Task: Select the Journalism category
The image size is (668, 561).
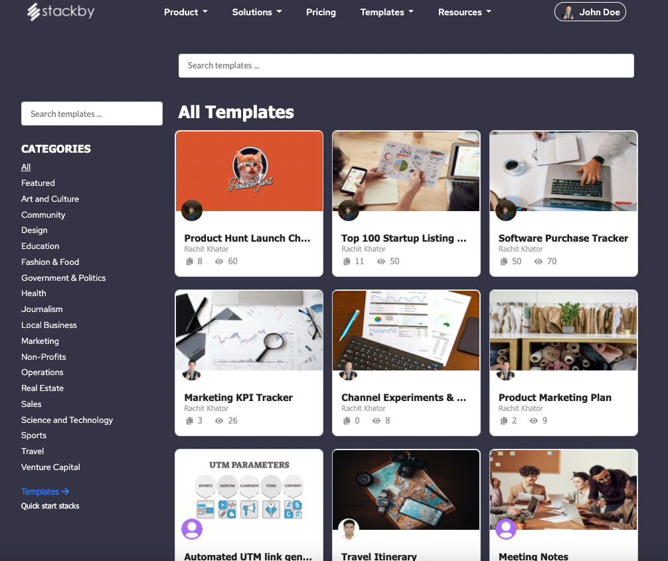Action: point(42,309)
